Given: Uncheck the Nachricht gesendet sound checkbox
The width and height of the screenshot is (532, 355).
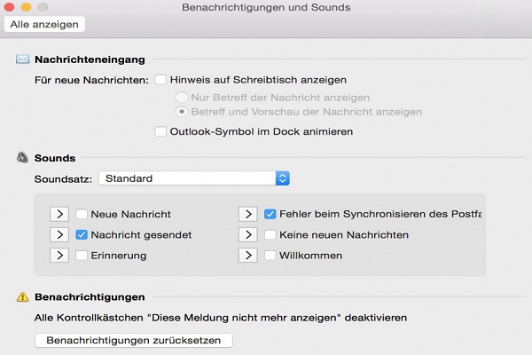Looking at the screenshot, I should pyautogui.click(x=82, y=234).
